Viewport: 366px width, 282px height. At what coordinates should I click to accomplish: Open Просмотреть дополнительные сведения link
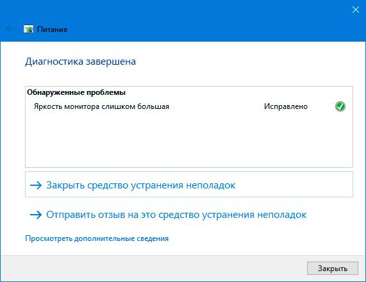[97, 238]
